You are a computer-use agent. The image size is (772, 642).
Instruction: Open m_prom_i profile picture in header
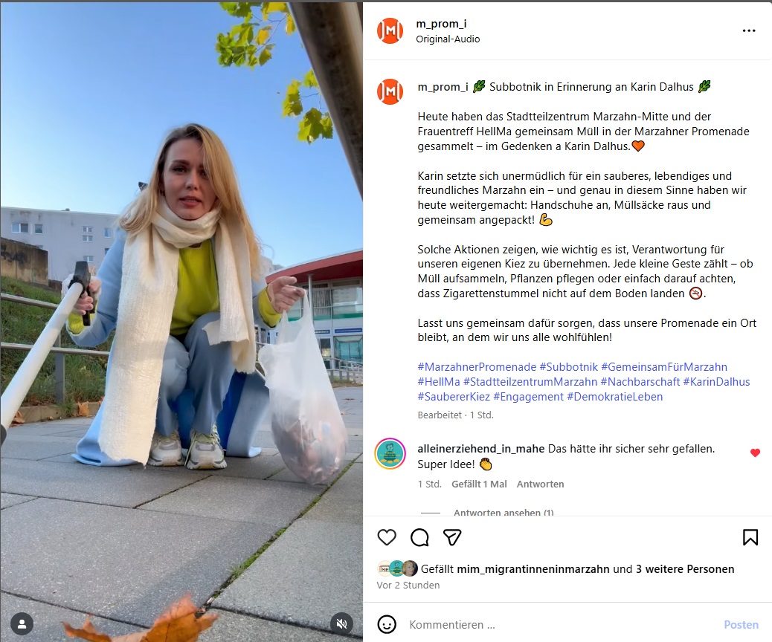tap(390, 31)
